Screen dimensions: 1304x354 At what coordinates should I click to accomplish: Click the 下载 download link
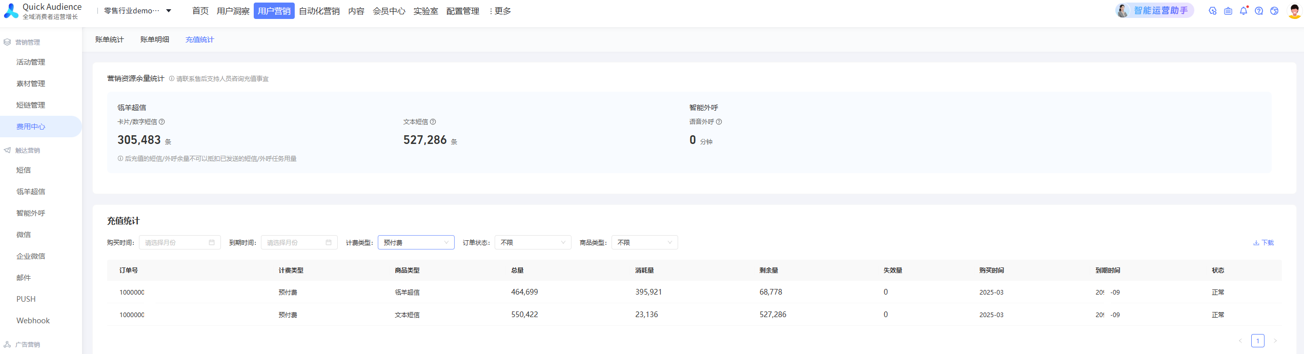pyautogui.click(x=1264, y=243)
